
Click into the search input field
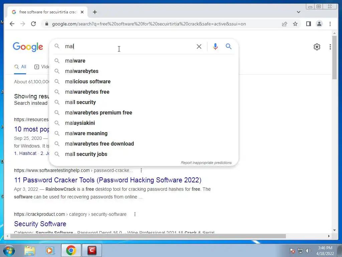click(129, 46)
